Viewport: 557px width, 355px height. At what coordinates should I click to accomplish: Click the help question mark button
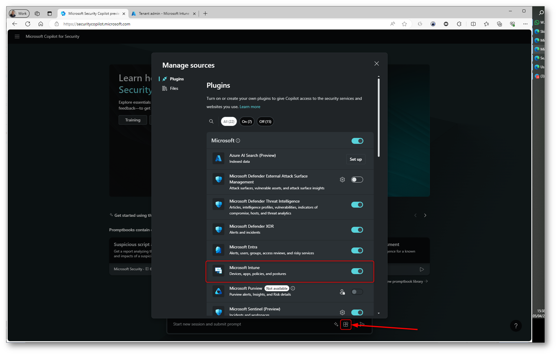pos(516,326)
